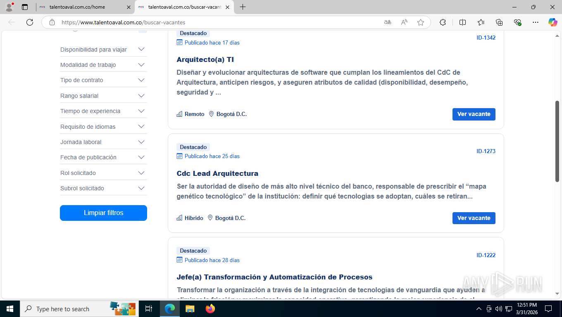Open the browser Extensions puzzle icon
The width and height of the screenshot is (562, 317).
click(443, 22)
